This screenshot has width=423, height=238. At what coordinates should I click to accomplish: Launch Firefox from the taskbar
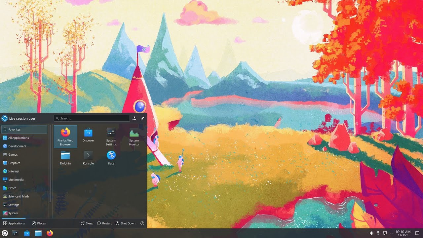pos(50,233)
